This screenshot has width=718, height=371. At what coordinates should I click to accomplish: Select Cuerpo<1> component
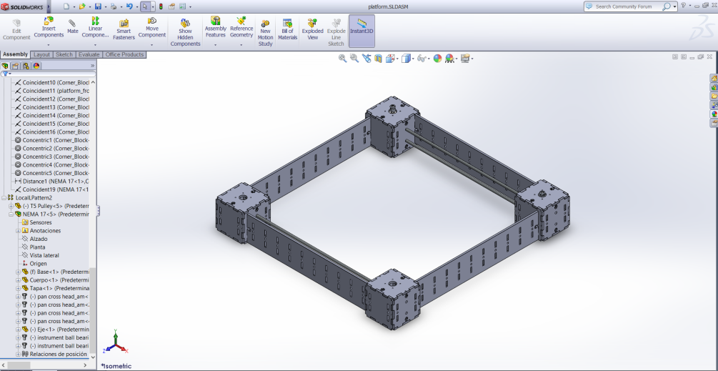point(56,280)
